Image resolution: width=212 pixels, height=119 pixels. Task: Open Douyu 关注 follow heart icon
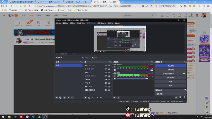point(168,15)
